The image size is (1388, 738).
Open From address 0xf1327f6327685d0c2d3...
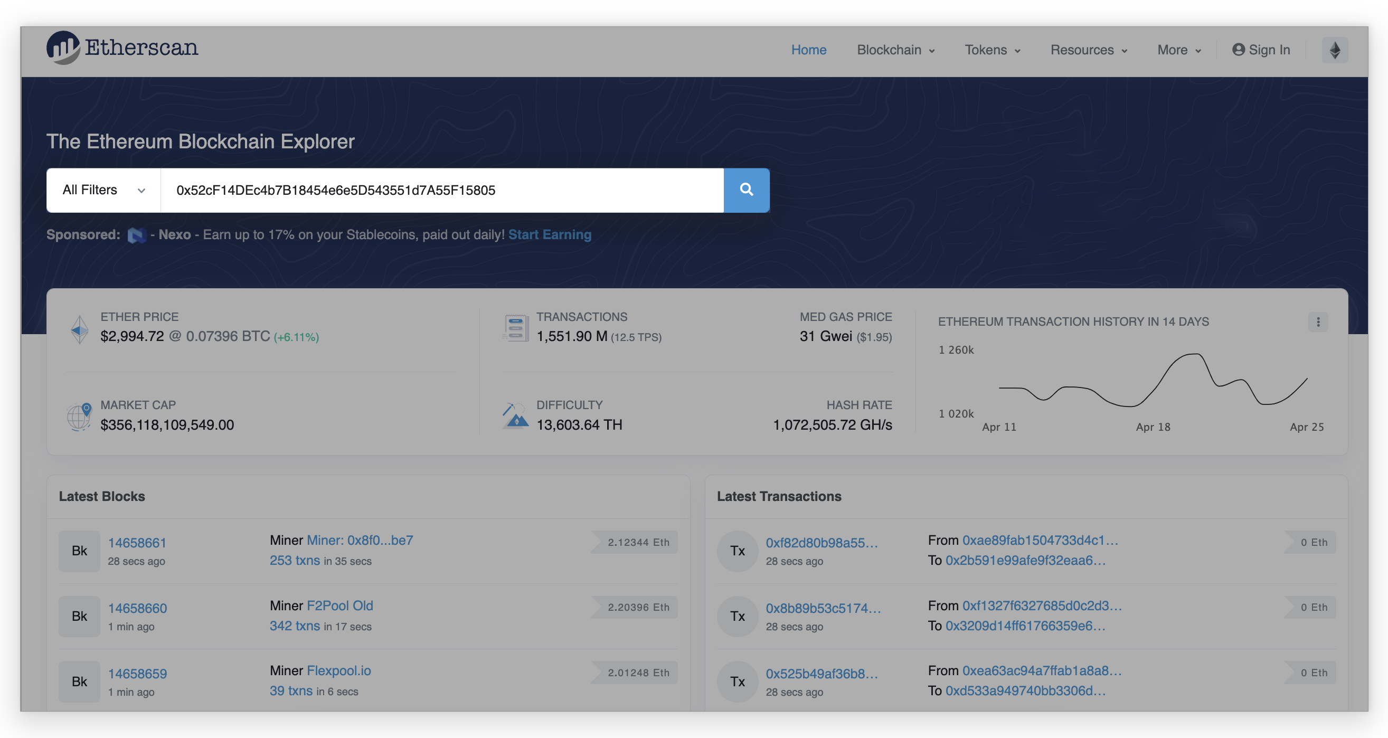click(1042, 605)
